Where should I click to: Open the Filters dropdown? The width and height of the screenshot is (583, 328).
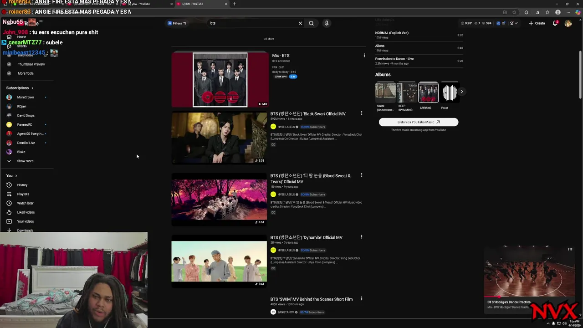pyautogui.click(x=177, y=23)
